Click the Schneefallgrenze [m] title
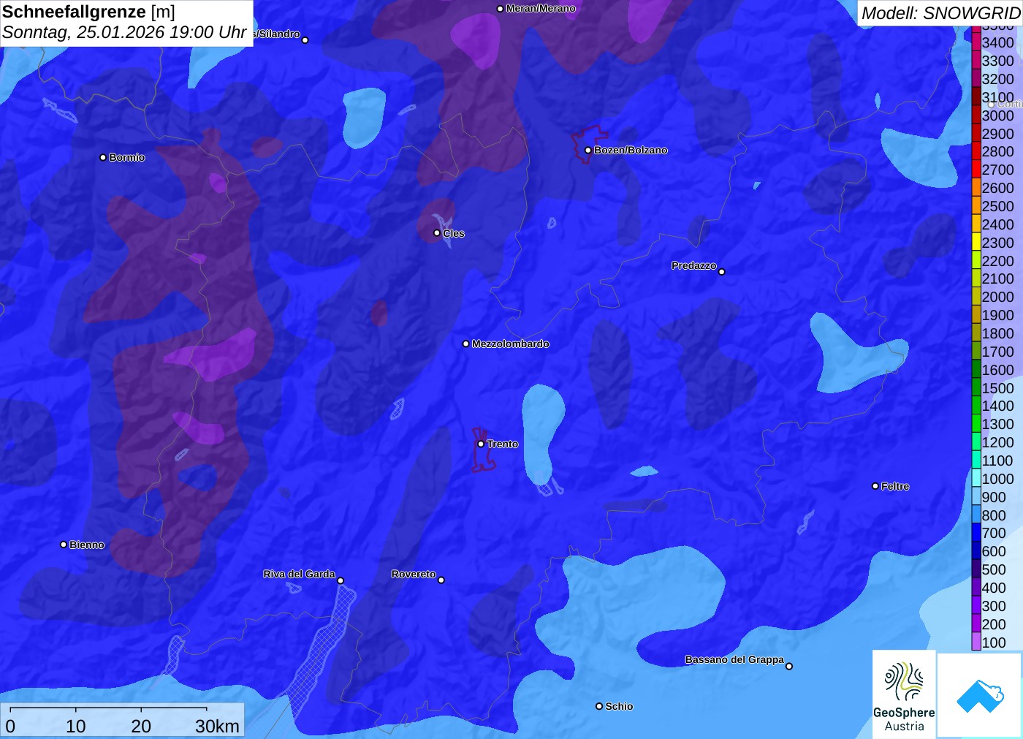This screenshot has height=739, width=1023. coord(88,12)
